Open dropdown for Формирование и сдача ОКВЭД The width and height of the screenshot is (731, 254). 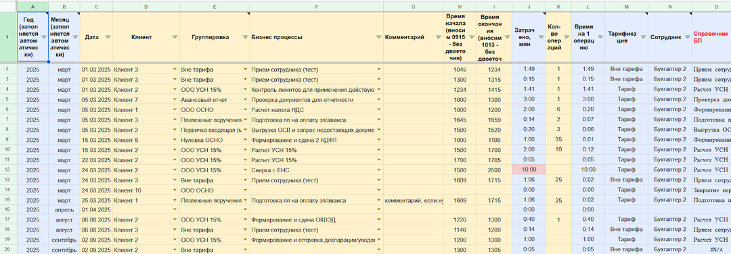pyautogui.click(x=378, y=220)
